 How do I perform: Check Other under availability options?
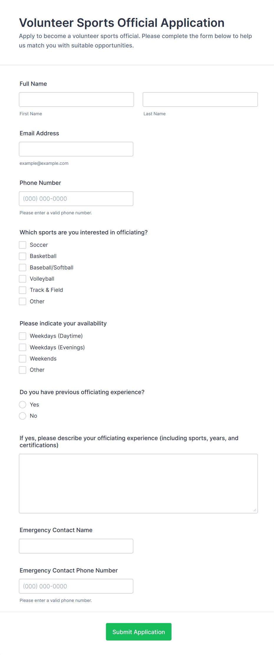coord(22,370)
